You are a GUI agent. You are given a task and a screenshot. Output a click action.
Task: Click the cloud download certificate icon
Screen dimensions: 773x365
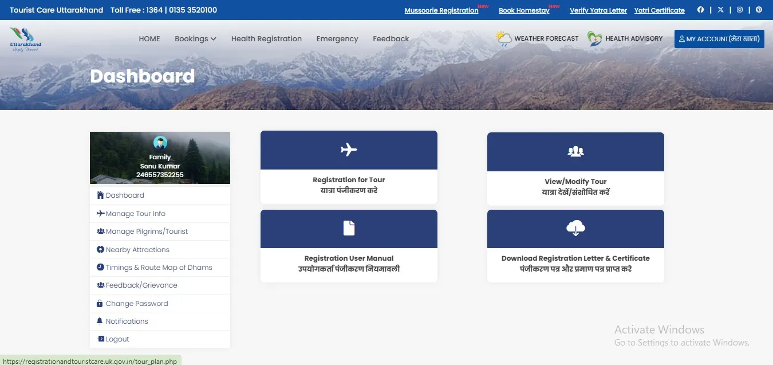(x=575, y=228)
